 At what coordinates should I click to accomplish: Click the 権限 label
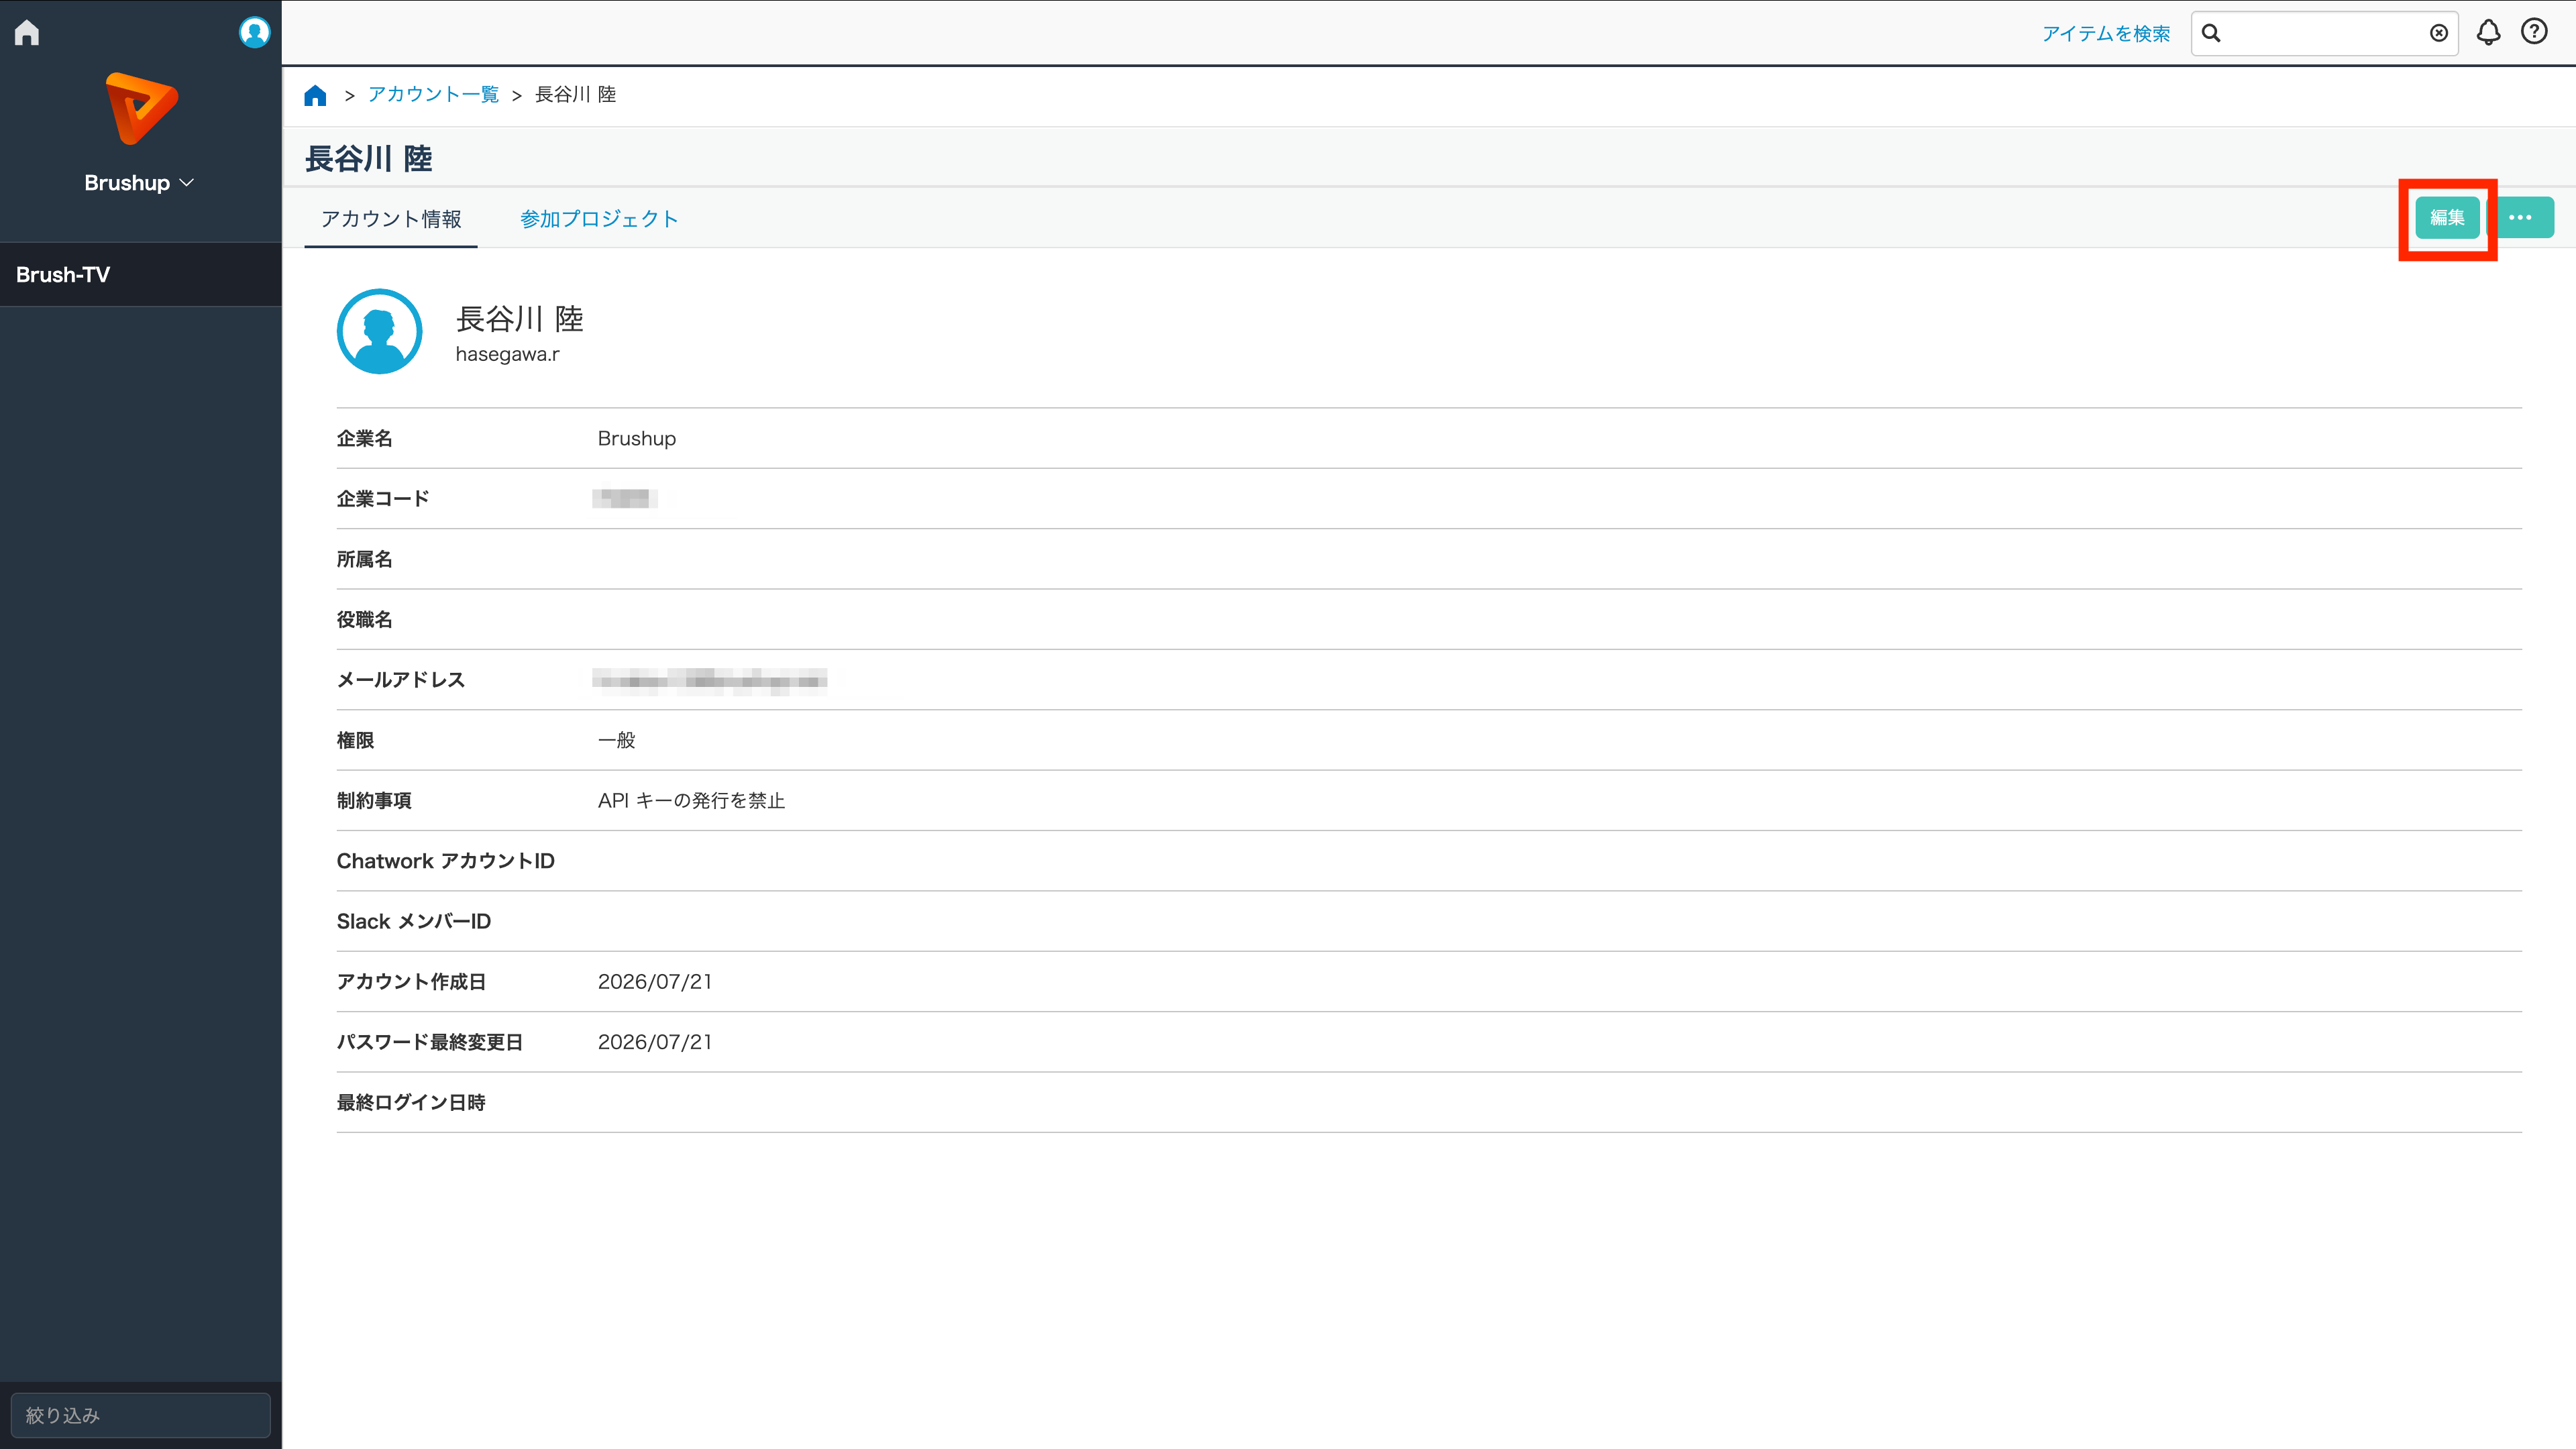tap(355, 740)
